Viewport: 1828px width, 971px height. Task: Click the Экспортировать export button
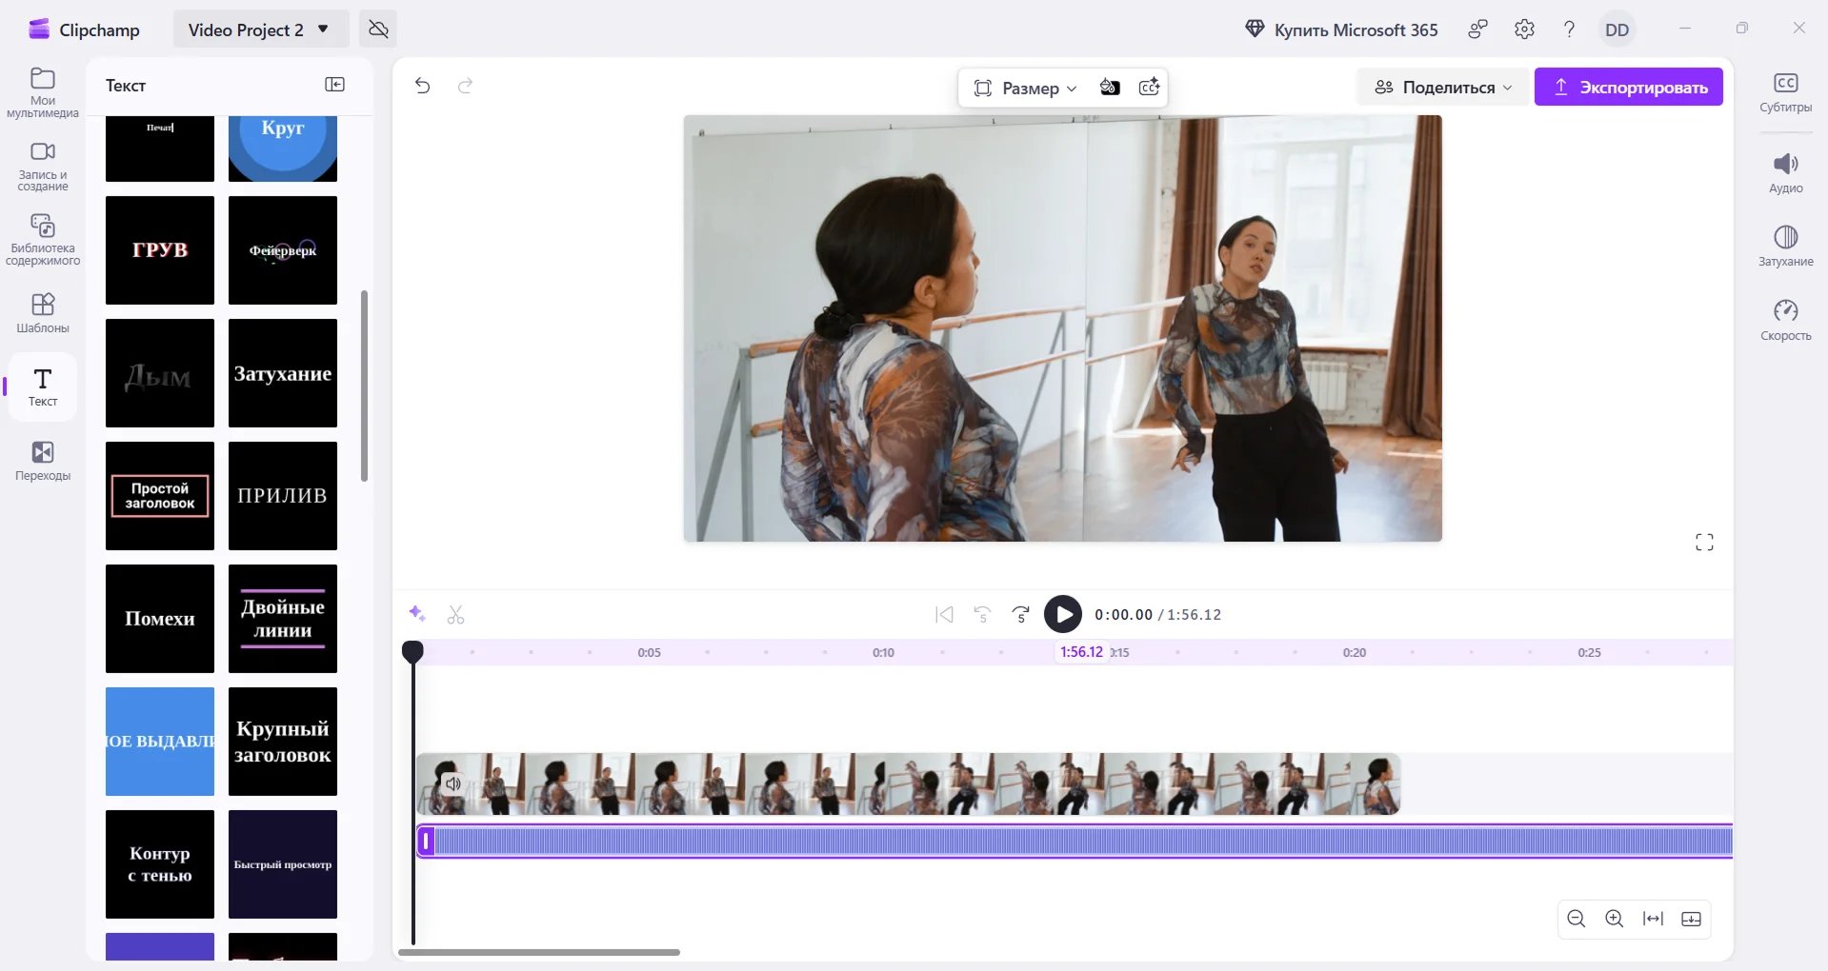click(x=1628, y=87)
